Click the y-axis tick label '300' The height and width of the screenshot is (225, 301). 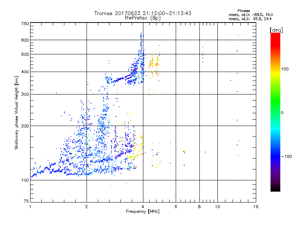(x=25, y=94)
